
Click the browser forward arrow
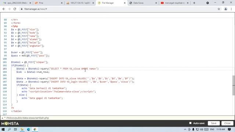[9, 9]
